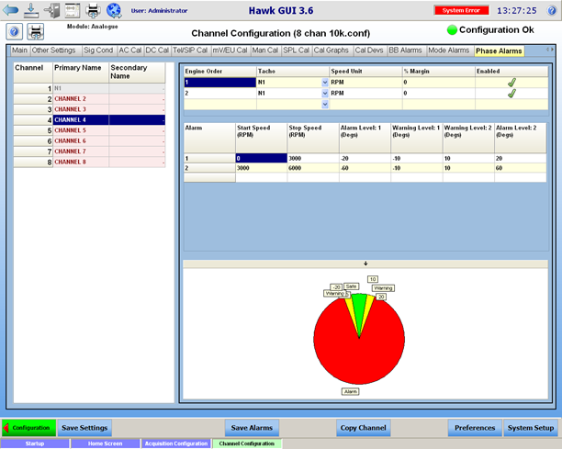Click the import device icon in toolbar
The height and width of the screenshot is (449, 562).
pyautogui.click(x=52, y=10)
